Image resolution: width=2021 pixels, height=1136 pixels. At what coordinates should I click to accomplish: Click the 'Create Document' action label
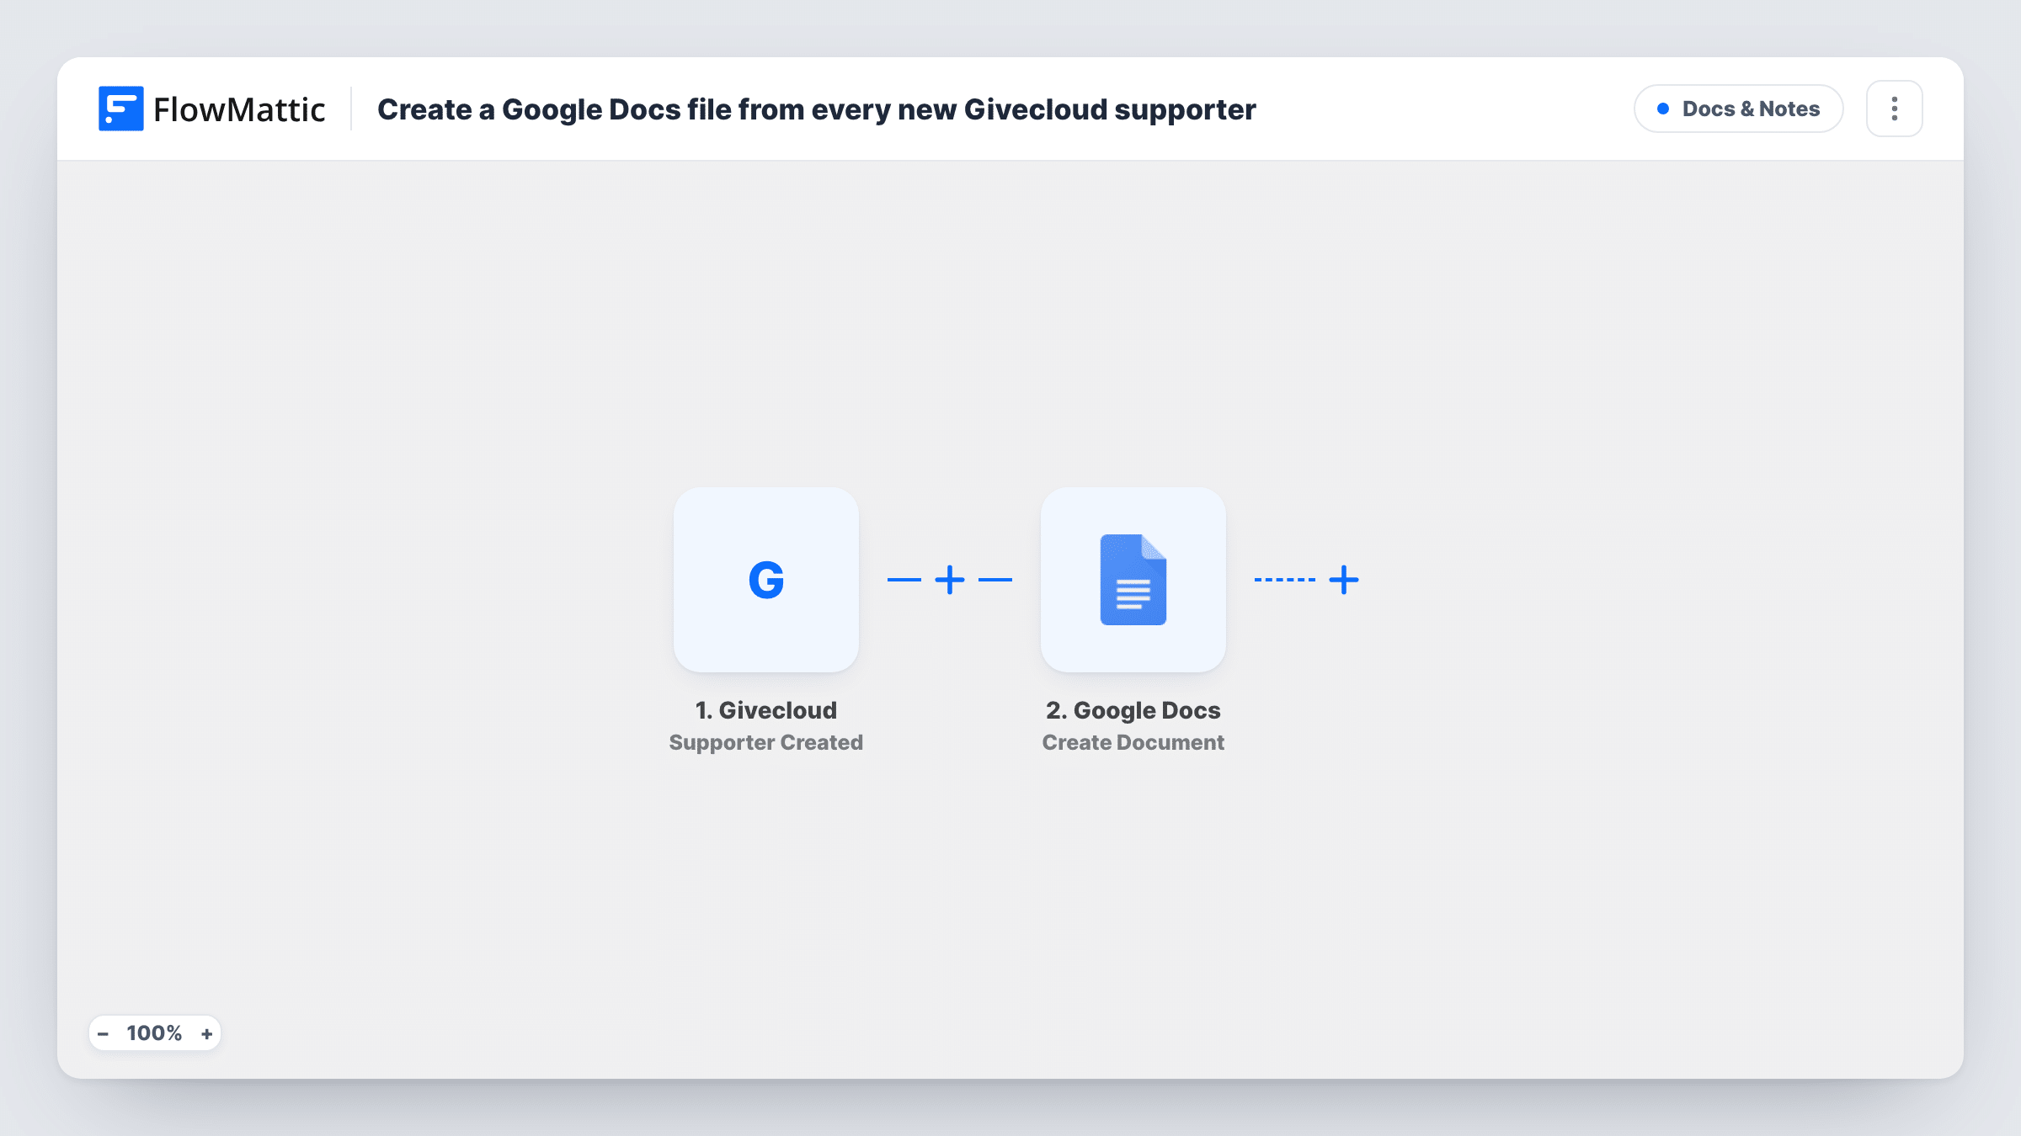[1133, 742]
